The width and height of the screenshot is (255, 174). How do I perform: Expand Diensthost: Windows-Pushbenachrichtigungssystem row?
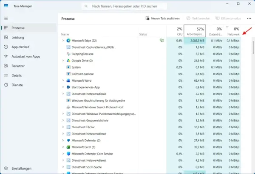point(63,114)
